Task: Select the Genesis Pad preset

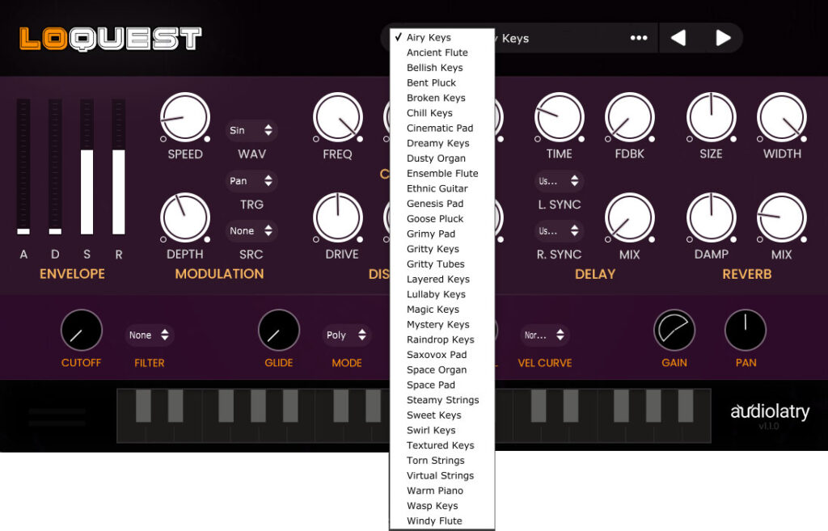Action: [x=442, y=204]
